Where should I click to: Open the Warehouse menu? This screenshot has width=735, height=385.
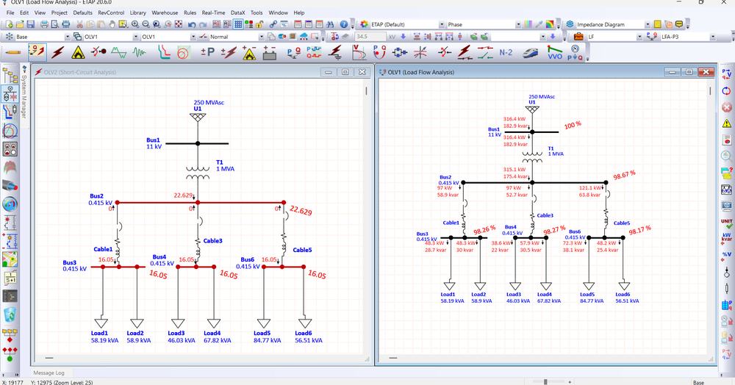point(165,12)
